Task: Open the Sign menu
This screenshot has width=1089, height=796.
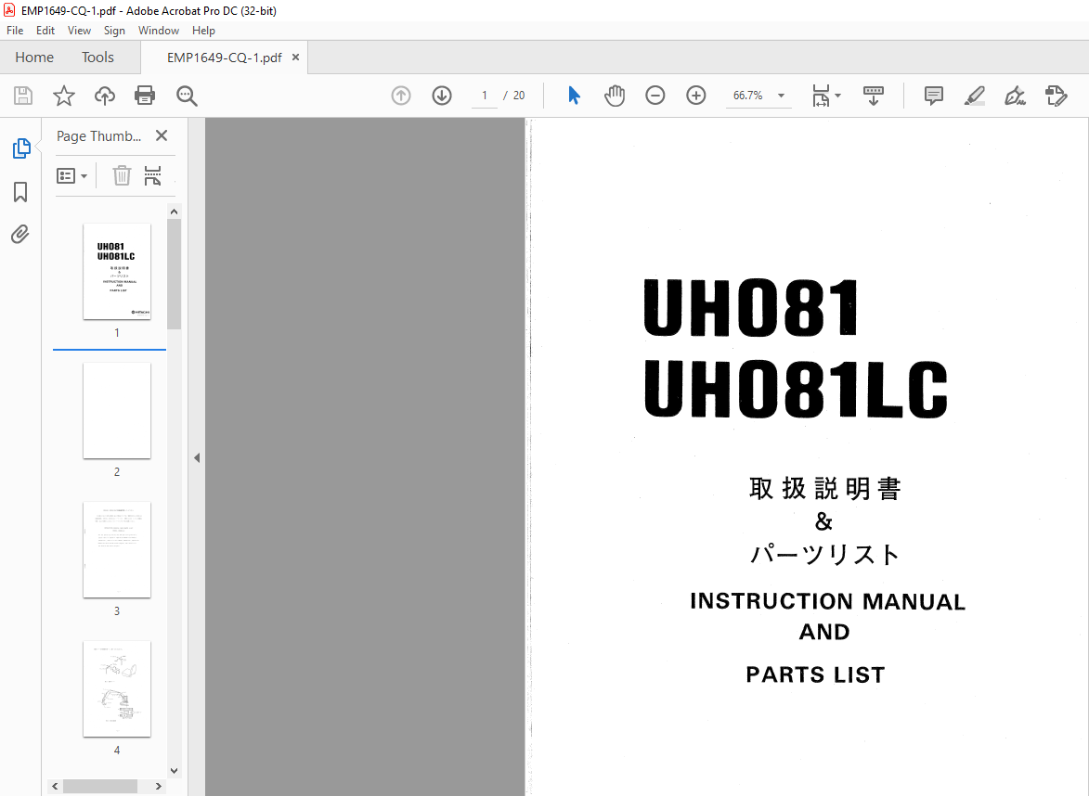Action: coord(114,31)
